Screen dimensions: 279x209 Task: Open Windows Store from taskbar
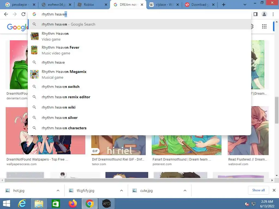[x=56, y=204]
